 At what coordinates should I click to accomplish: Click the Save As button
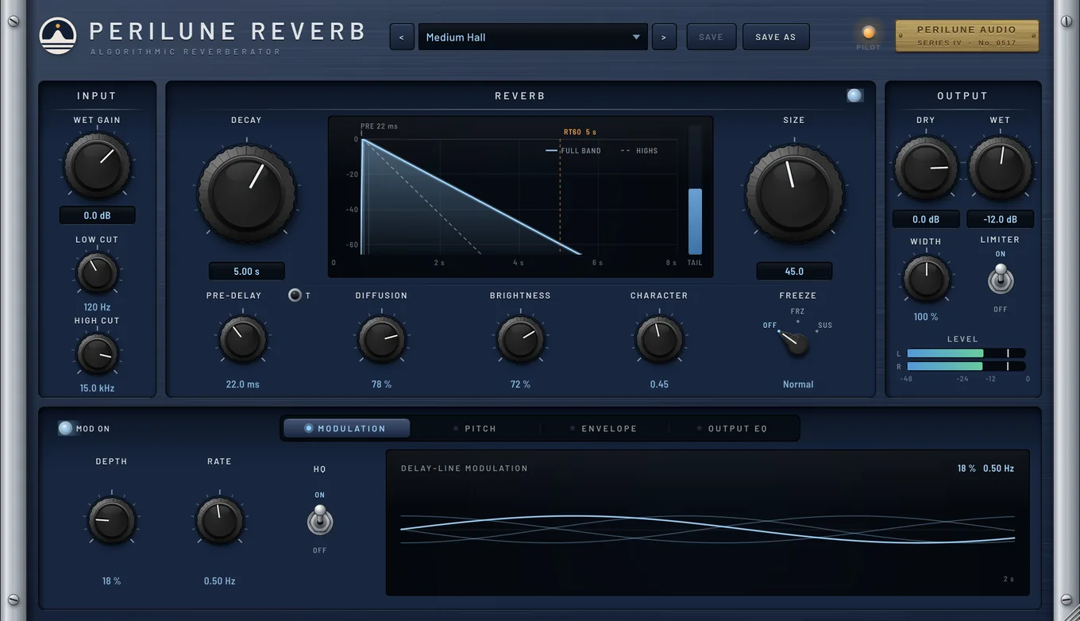click(776, 37)
